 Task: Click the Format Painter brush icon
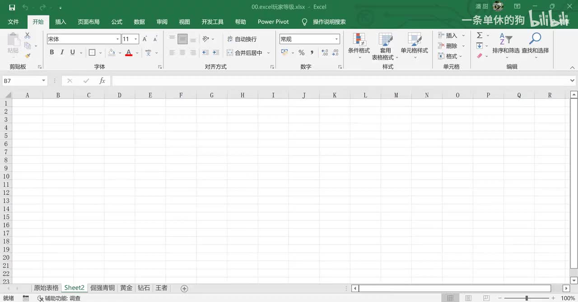pos(28,56)
